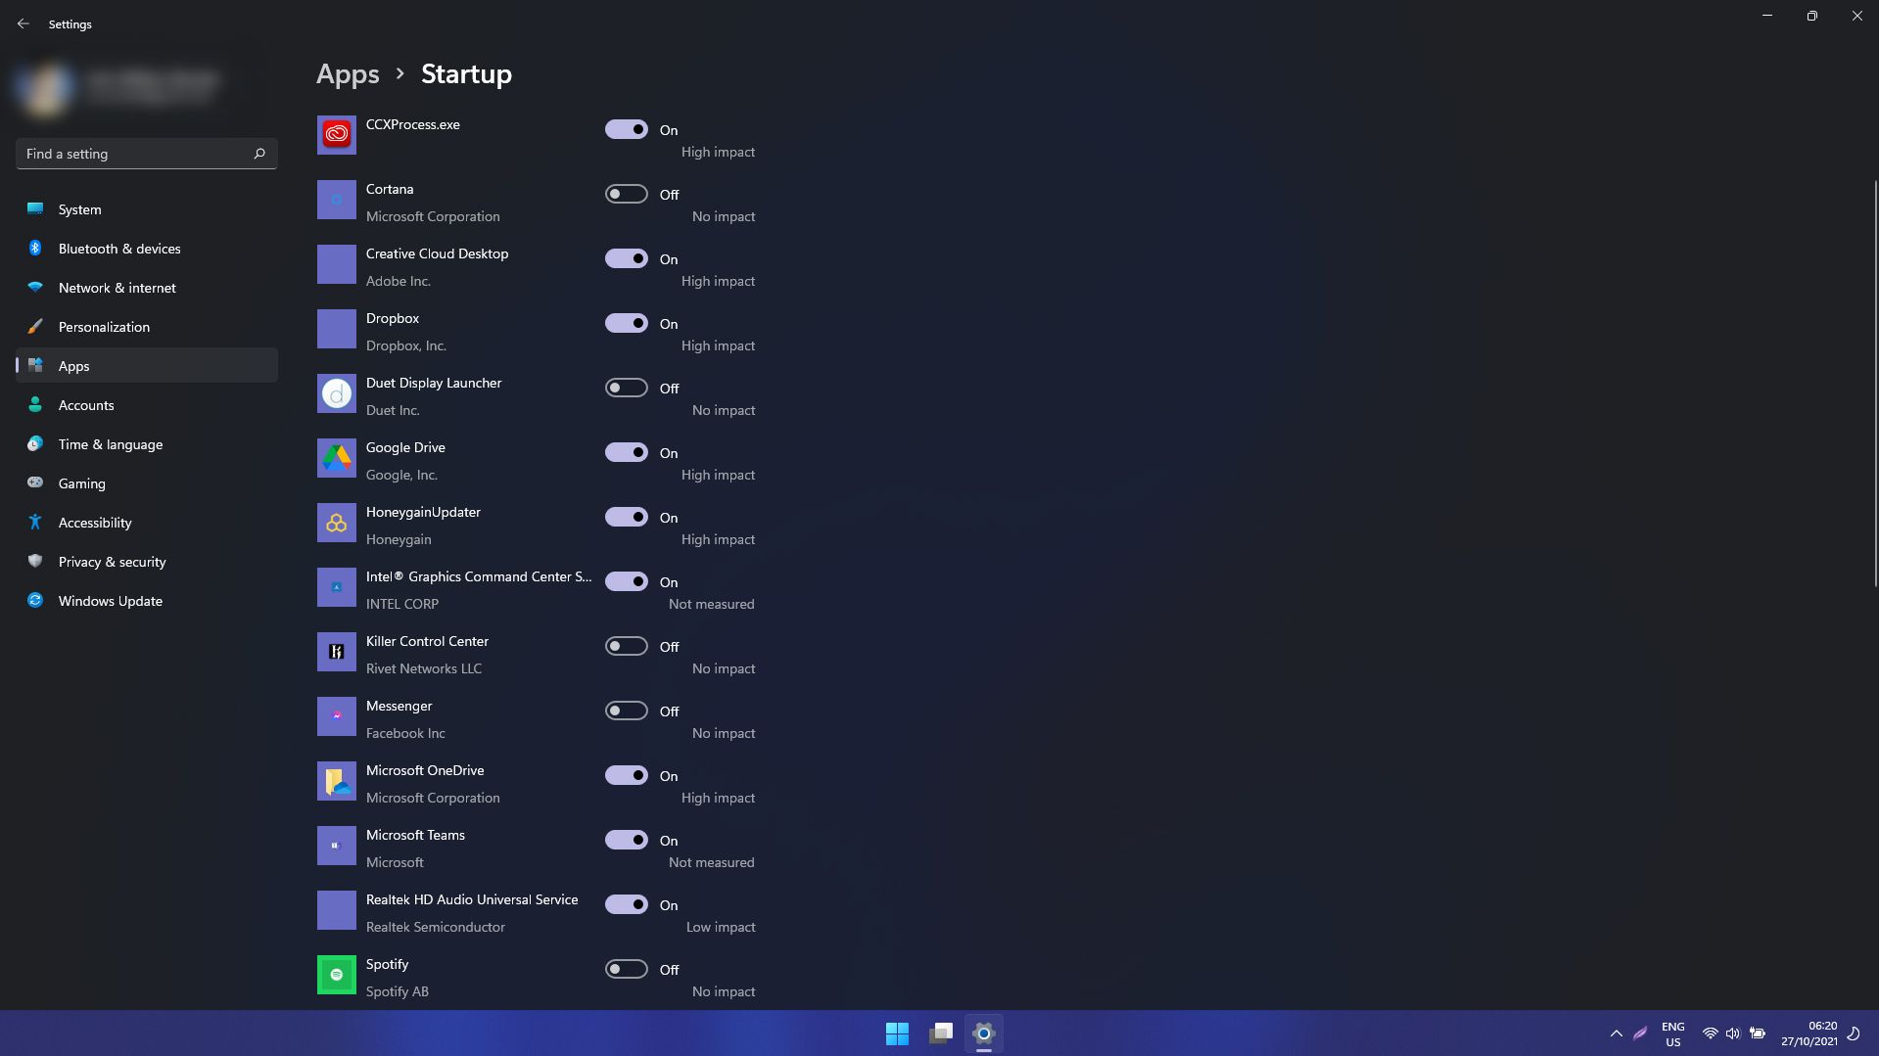Screen dimensions: 1879x1056
Task: Open Task View on the taskbar
Action: click(x=941, y=1033)
